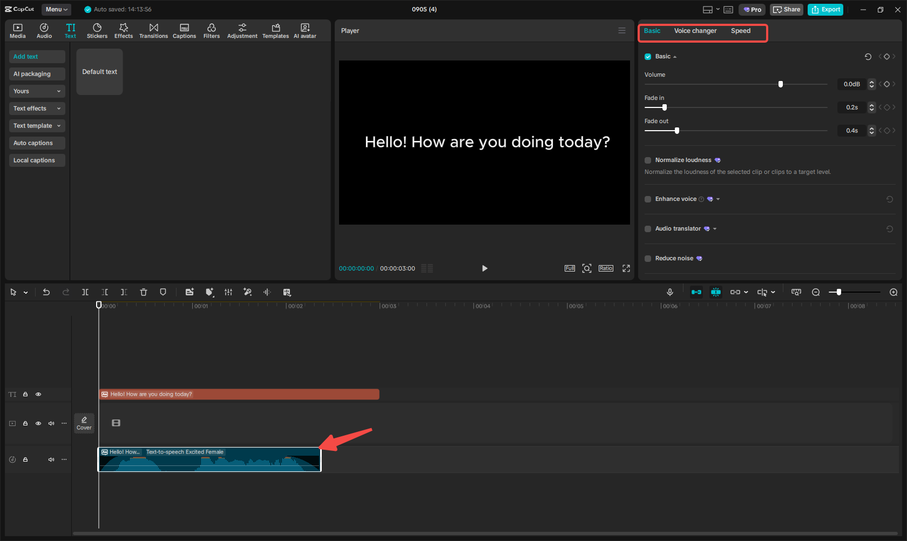
Task: Switch to the Voice changer tab
Action: pos(695,31)
